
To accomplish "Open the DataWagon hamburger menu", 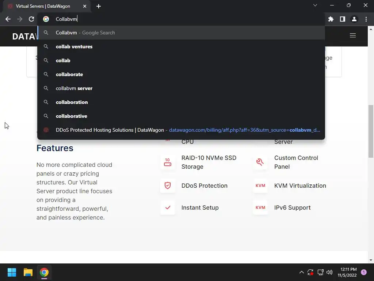I will point(353,35).
